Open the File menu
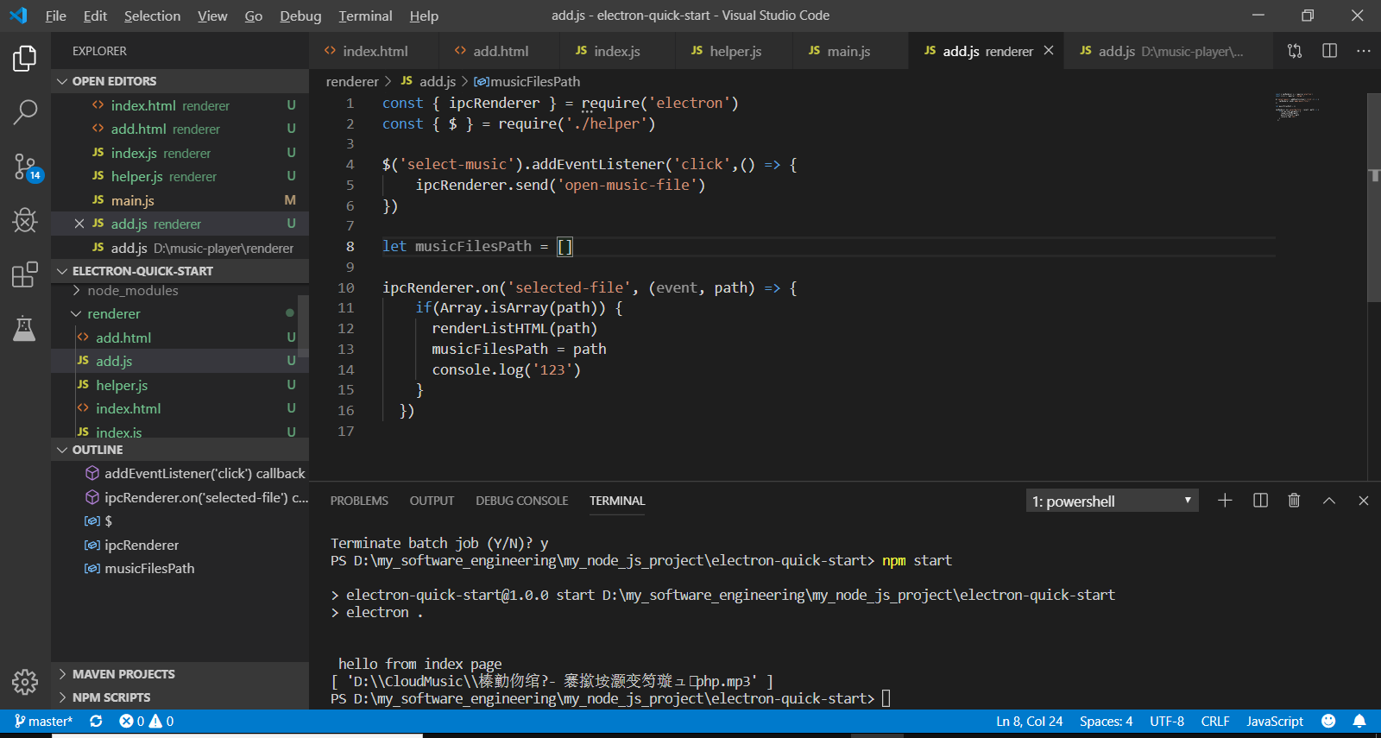The image size is (1381, 738). coord(55,16)
